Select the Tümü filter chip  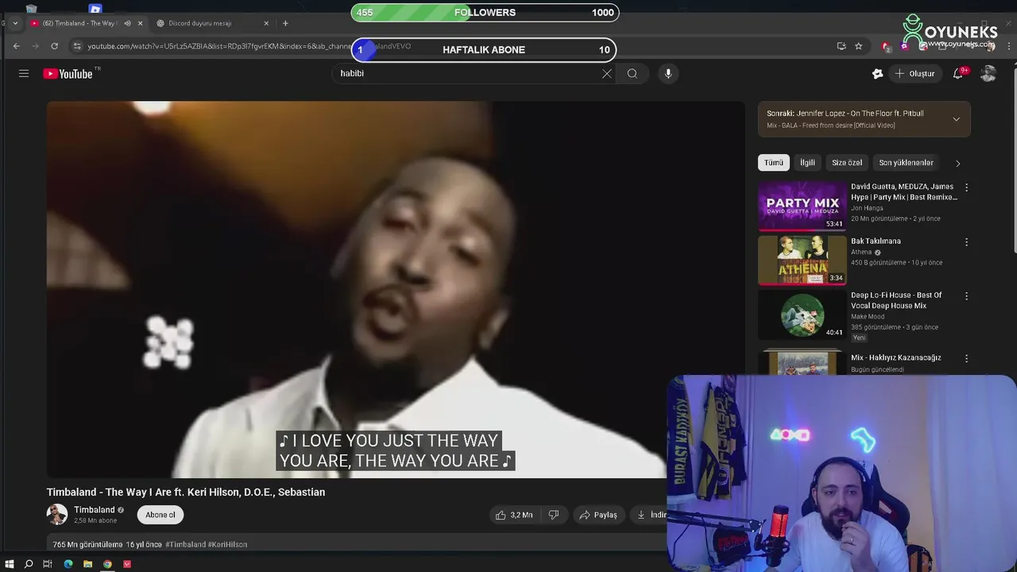click(x=774, y=162)
